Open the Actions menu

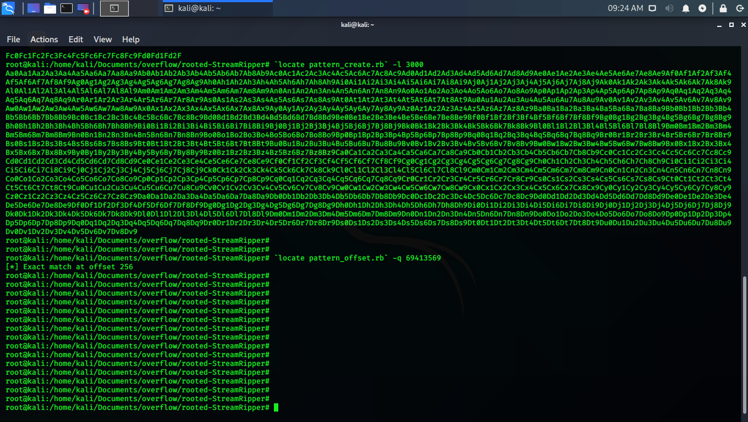click(44, 40)
